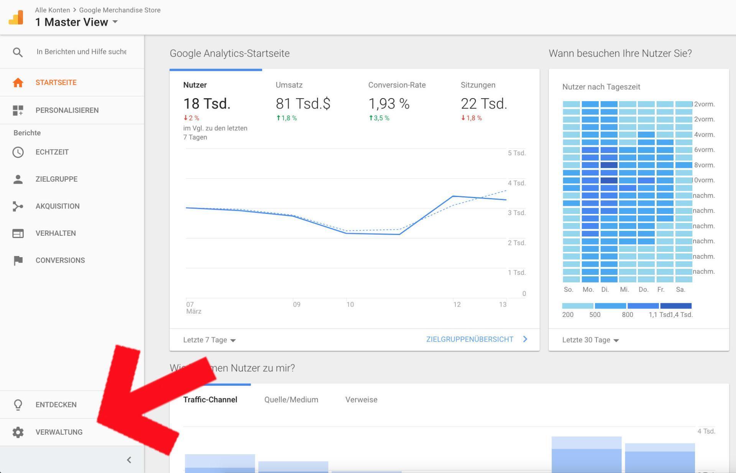Click the 07 März axis date label
The image size is (736, 473).
tap(194, 308)
